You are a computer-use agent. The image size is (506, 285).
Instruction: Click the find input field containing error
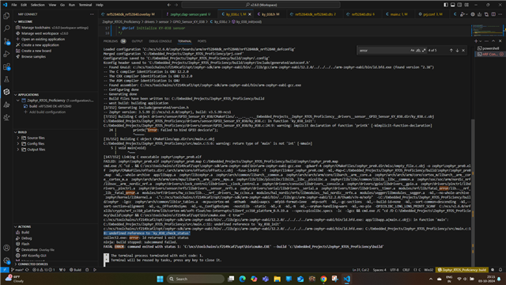click(x=384, y=51)
